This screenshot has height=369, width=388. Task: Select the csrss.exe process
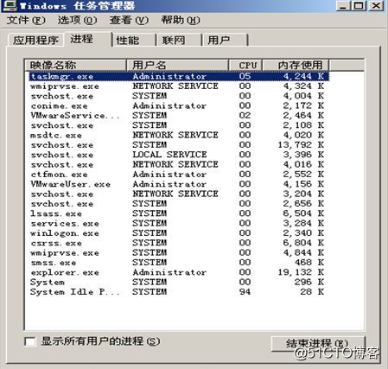tap(179, 243)
